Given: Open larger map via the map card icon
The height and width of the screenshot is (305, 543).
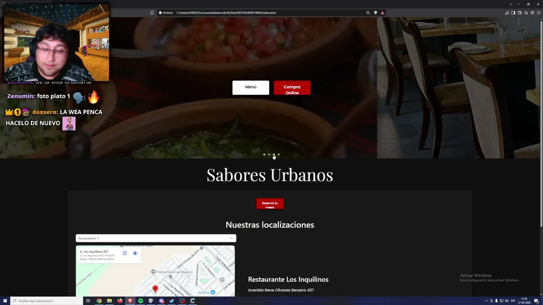Looking at the screenshot, I should [x=125, y=253].
